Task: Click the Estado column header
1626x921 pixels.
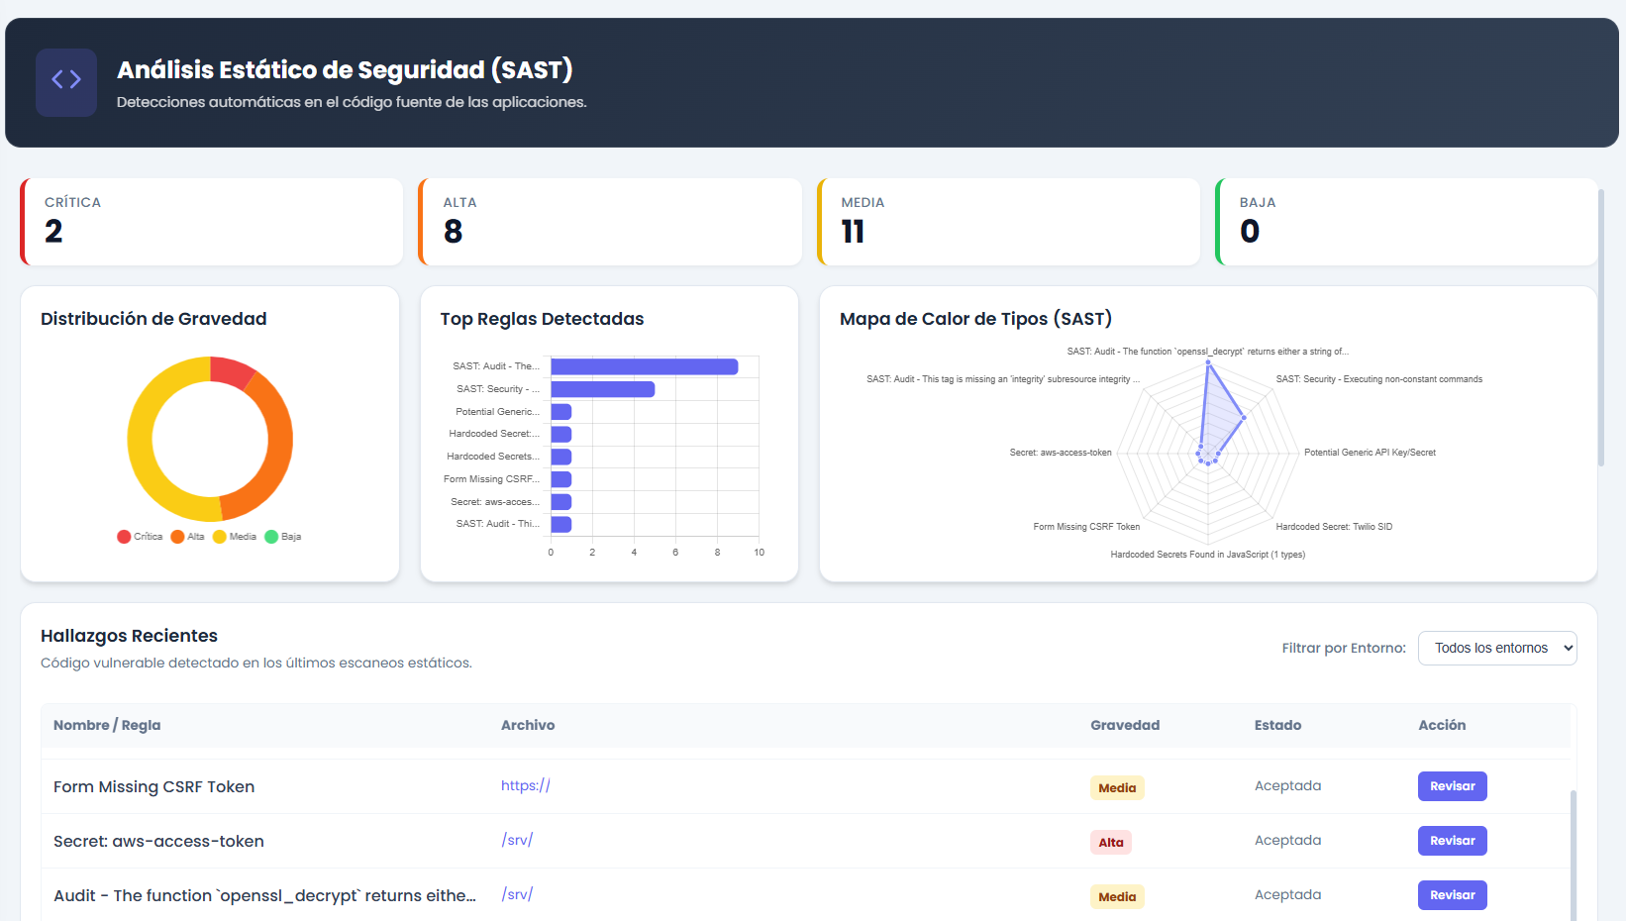Action: pos(1277,725)
